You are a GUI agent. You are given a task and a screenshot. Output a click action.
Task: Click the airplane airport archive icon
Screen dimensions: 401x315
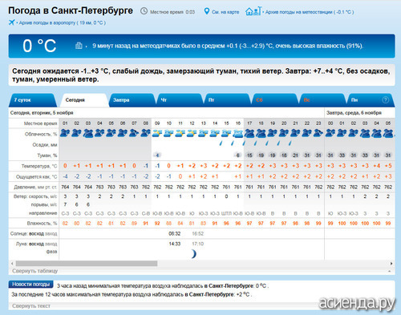[x=11, y=22]
